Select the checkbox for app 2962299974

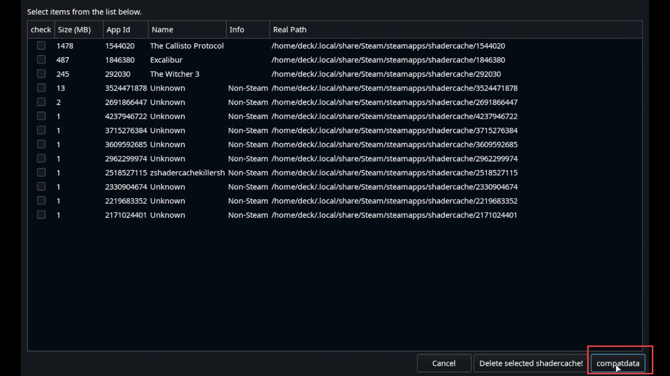(41, 158)
